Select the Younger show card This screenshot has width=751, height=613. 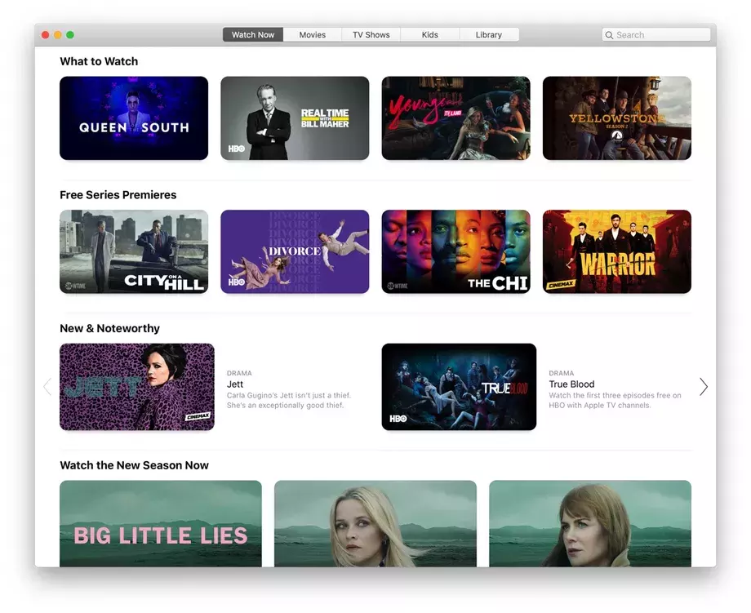pyautogui.click(x=456, y=118)
